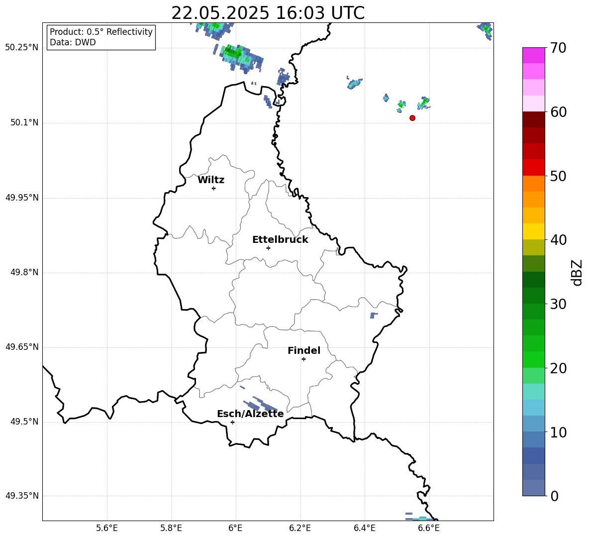Click the 0 tick on the colorbar
The height and width of the screenshot is (538, 589).
click(x=554, y=496)
